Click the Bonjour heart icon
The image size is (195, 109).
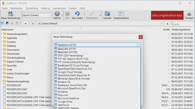pyautogui.click(x=17, y=23)
